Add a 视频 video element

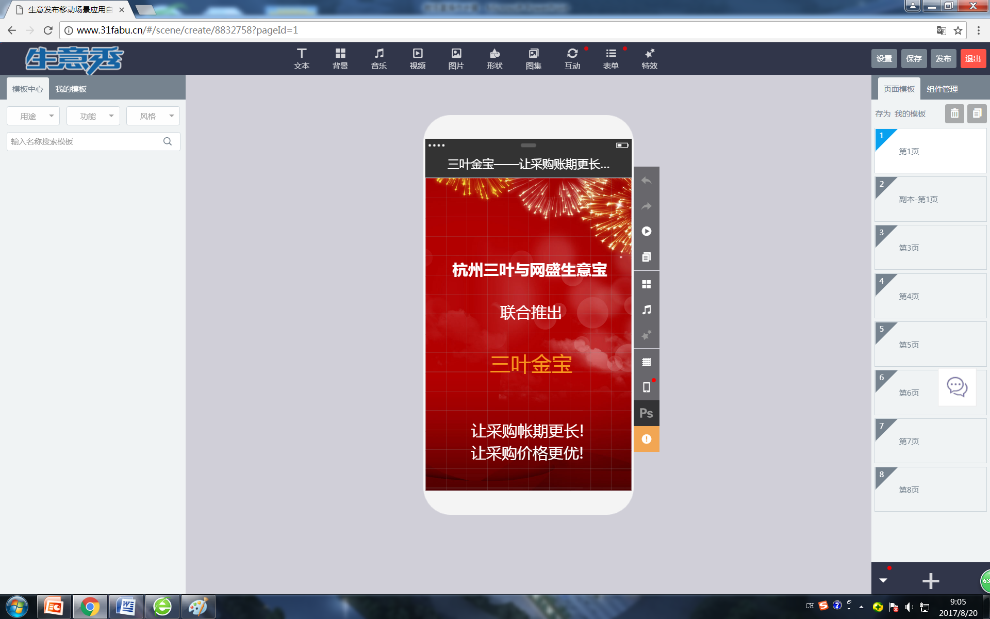click(x=418, y=58)
